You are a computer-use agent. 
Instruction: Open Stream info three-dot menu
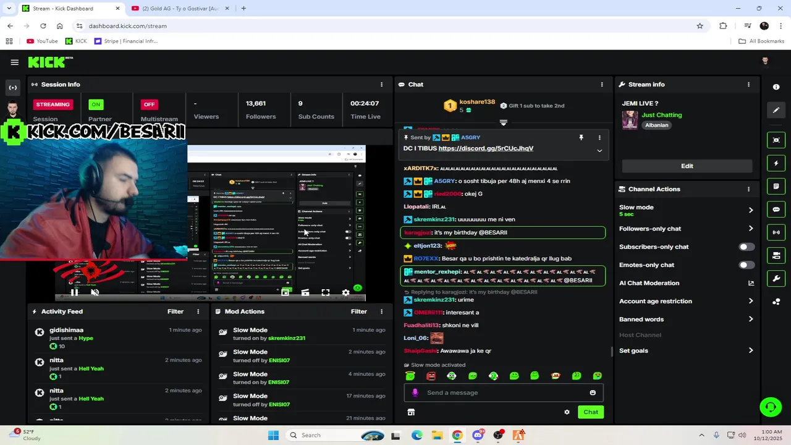click(748, 85)
